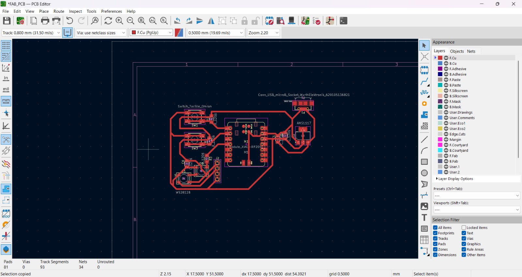
Task: Uncheck the Footprints selection filter
Action: tap(435, 233)
